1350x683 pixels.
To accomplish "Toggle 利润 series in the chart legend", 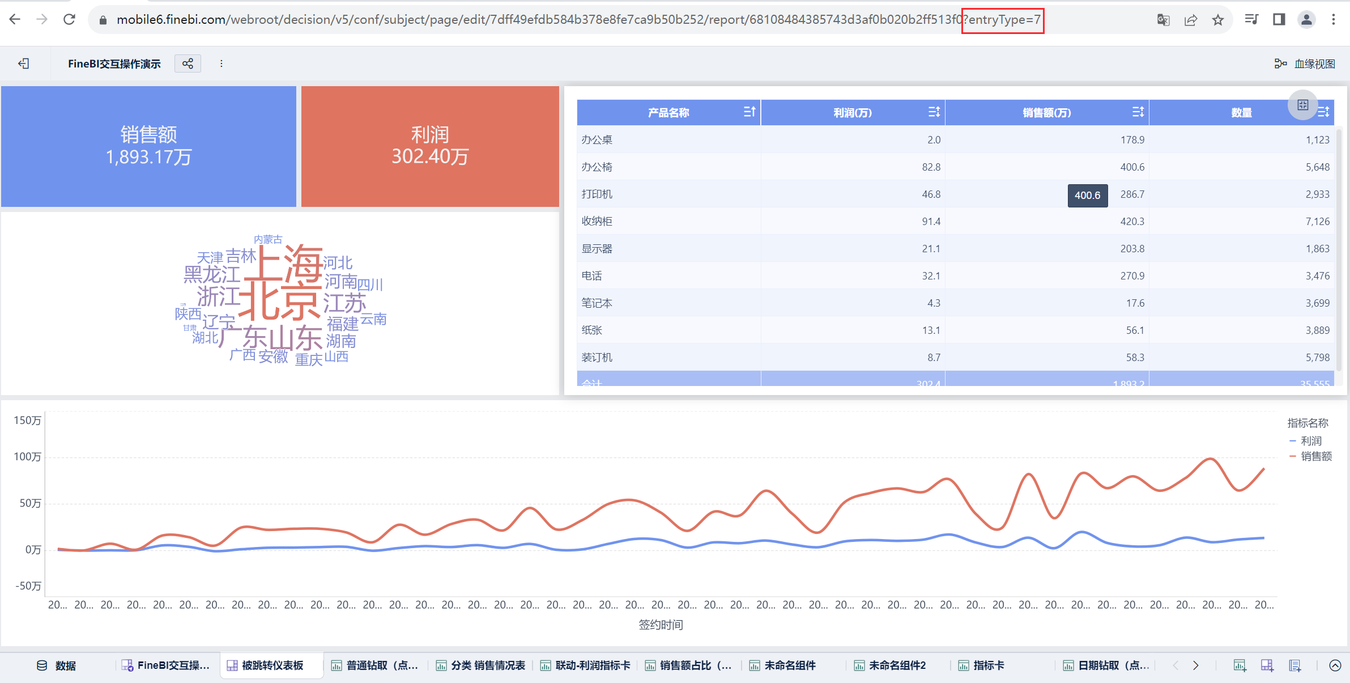I will [x=1310, y=440].
